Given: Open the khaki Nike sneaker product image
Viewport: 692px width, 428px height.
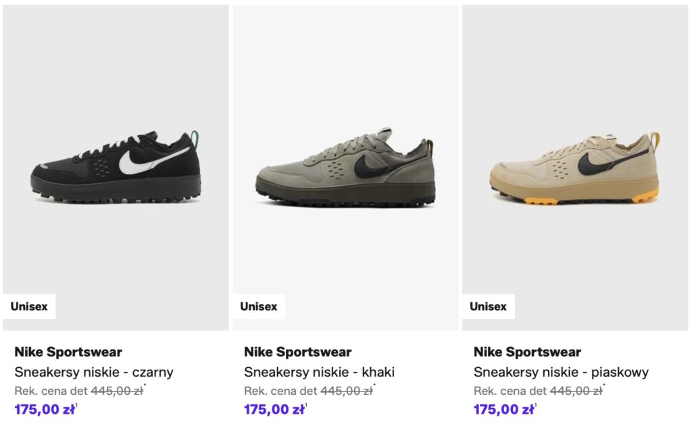Looking at the screenshot, I should pos(345,169).
